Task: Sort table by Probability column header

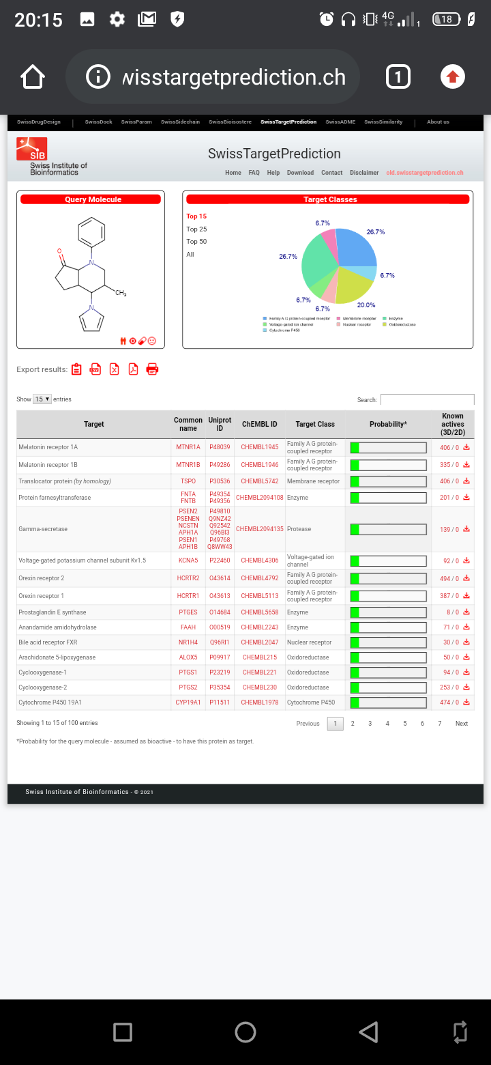Action: coord(388,424)
